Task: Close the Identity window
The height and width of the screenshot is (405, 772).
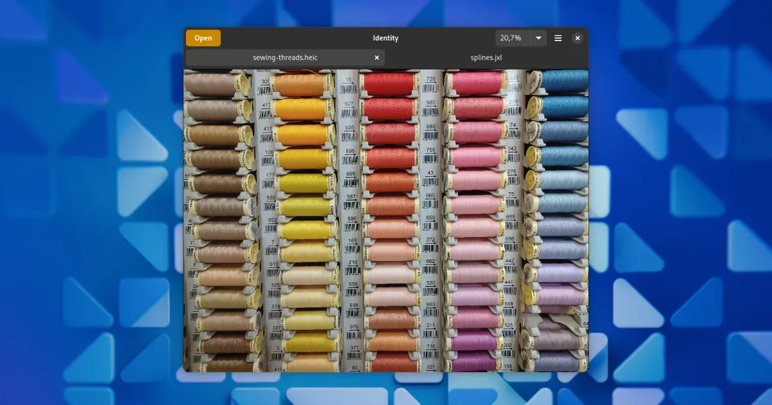Action: (578, 38)
